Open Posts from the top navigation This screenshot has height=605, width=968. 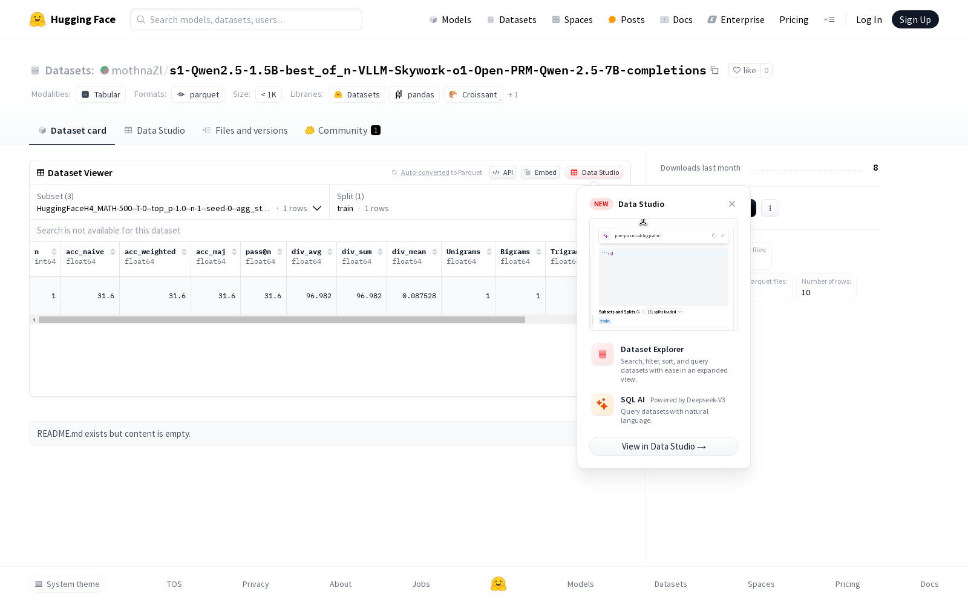pyautogui.click(x=626, y=20)
